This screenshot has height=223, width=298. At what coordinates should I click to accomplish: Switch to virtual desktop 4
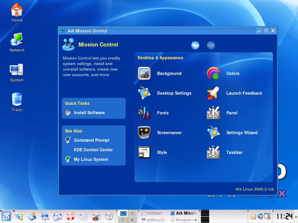click(x=132, y=220)
